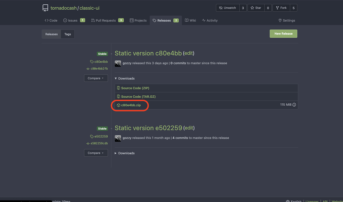
Task: Open the Compare dropdown for e502259
Action: (x=96, y=153)
